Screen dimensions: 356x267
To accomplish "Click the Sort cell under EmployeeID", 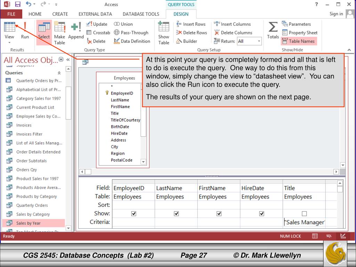I will coord(133,205).
